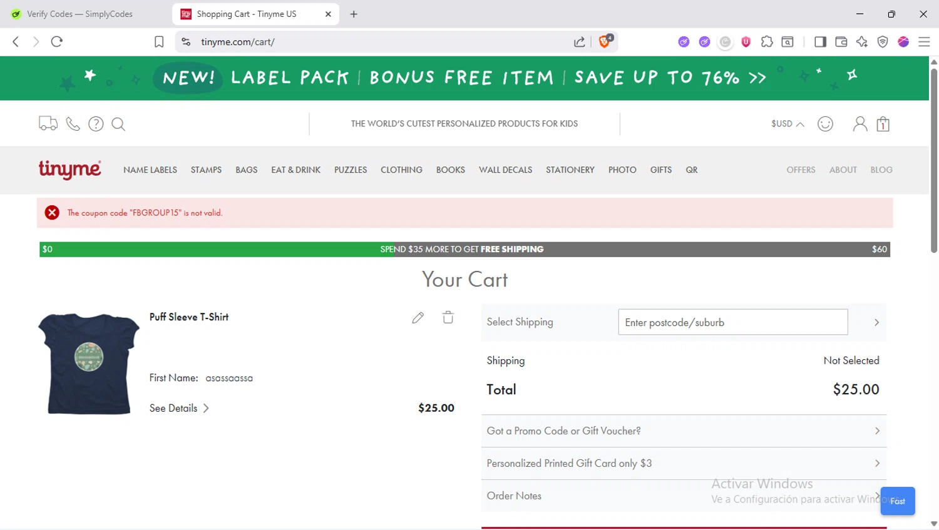Open the PUZZLES menu
Image resolution: width=939 pixels, height=530 pixels.
click(351, 170)
